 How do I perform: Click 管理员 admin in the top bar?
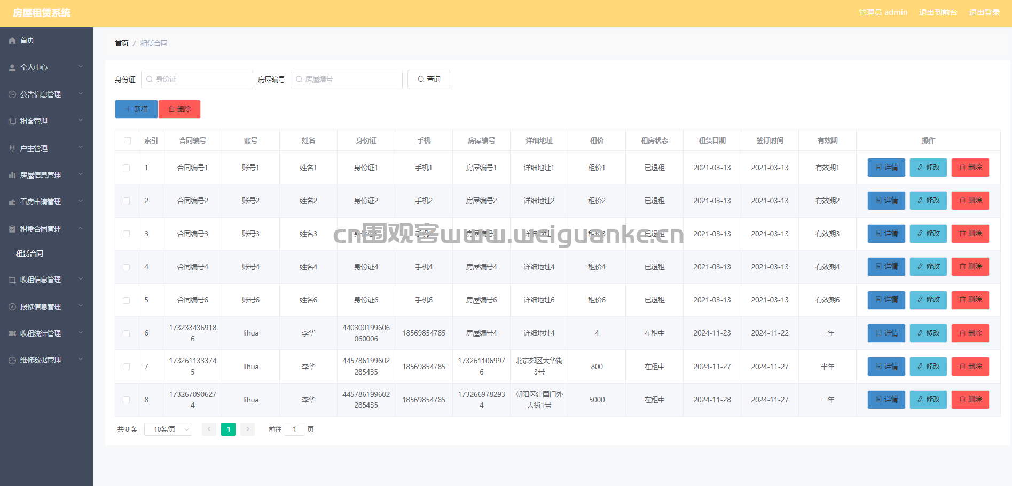click(x=883, y=12)
